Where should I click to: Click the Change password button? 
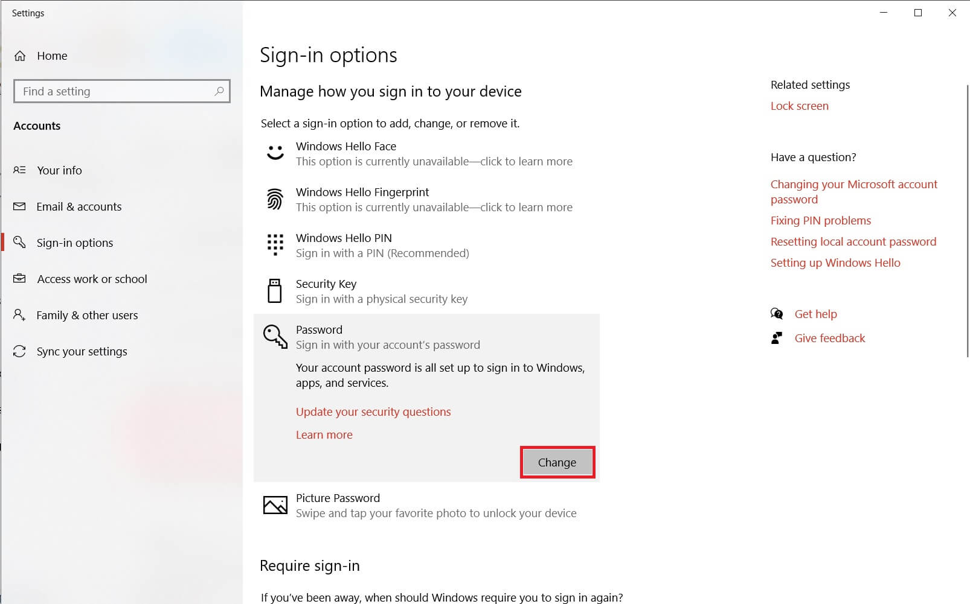coord(557,462)
